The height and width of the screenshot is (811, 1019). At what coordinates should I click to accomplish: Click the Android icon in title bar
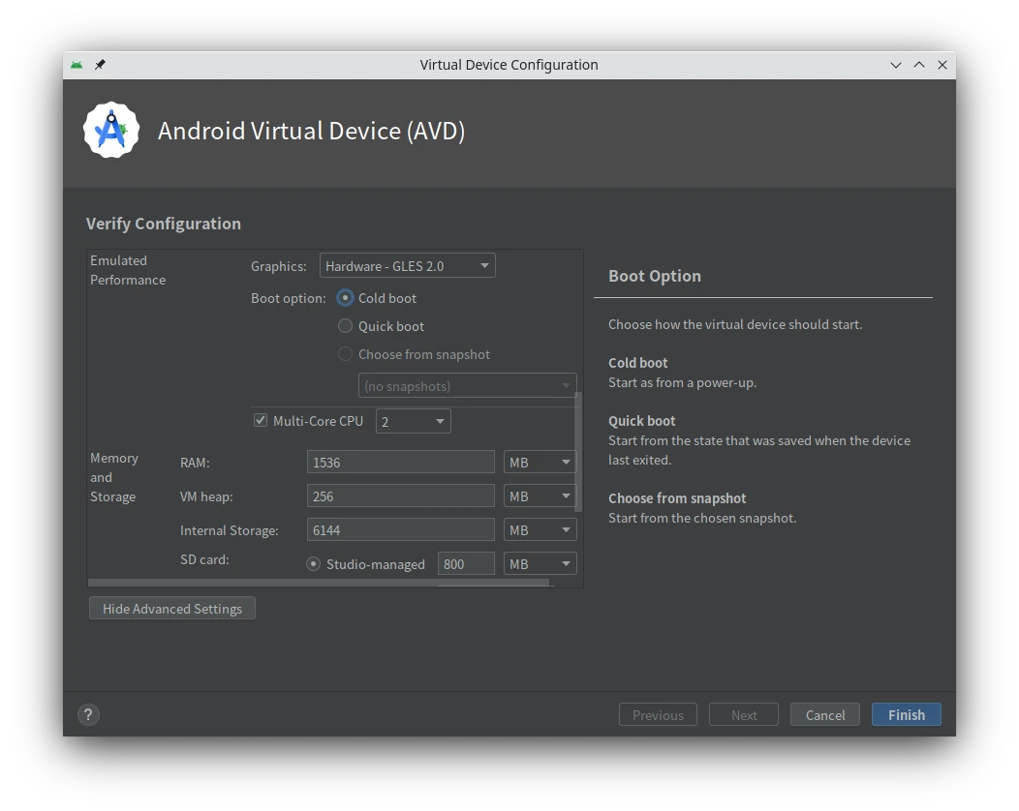[x=77, y=65]
